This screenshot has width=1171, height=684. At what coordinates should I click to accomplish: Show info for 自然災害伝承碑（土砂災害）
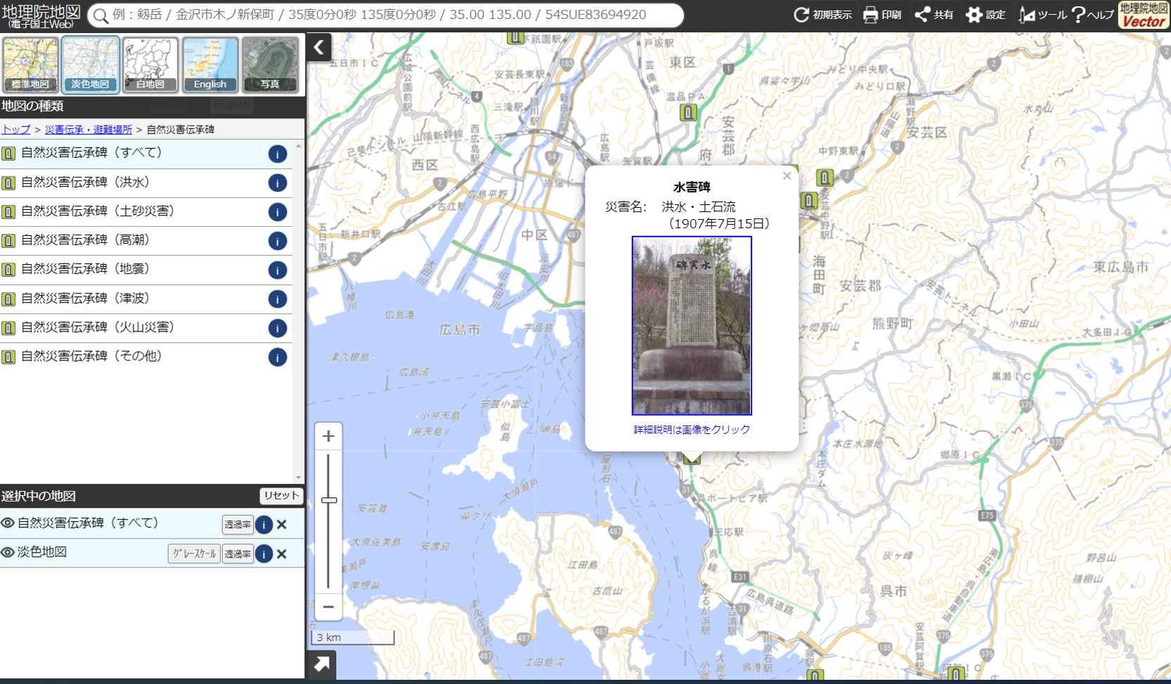tap(278, 212)
